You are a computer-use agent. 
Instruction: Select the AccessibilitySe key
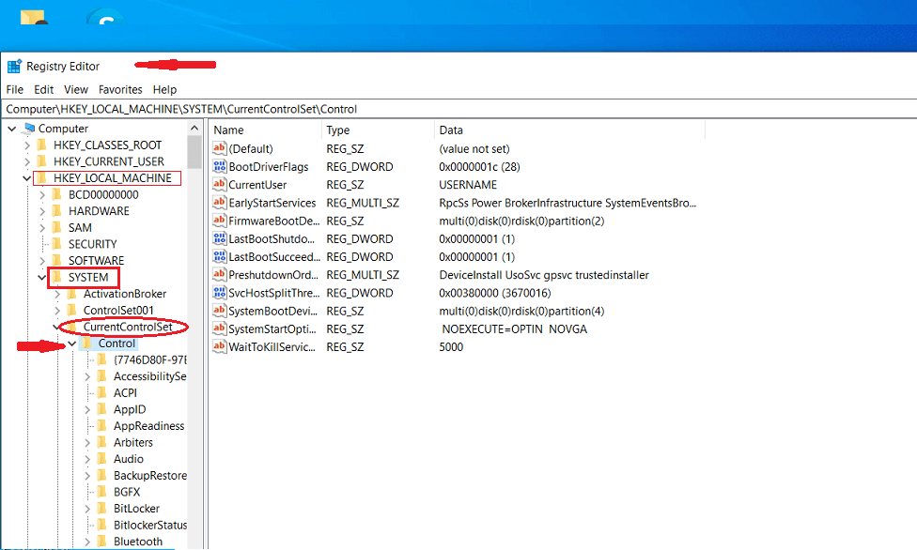149,376
